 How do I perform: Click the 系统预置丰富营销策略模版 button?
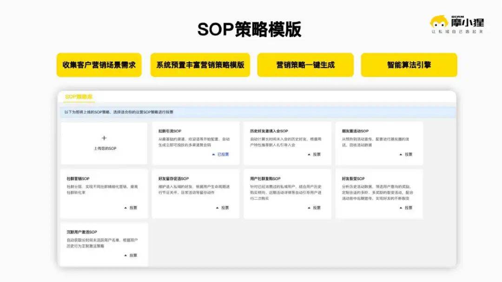pos(201,65)
